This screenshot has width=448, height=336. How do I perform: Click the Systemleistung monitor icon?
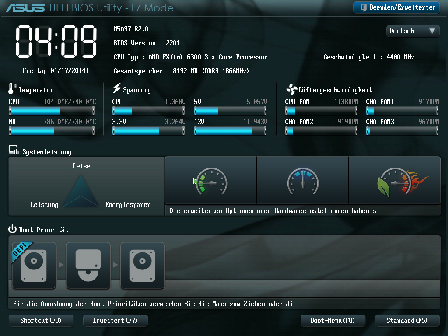(x=14, y=150)
